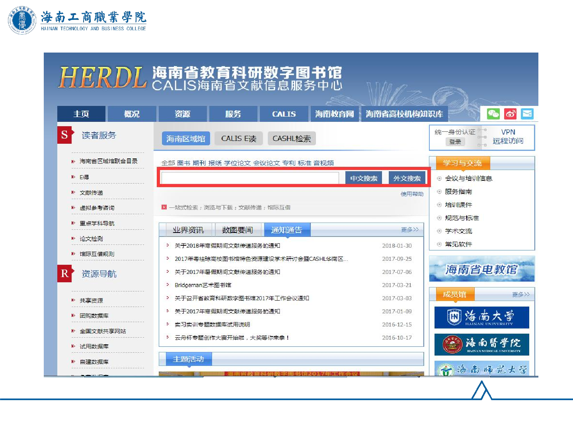This screenshot has height=430, width=573.
Task: Open the 海南医学院 member library logo
Action: (x=481, y=344)
